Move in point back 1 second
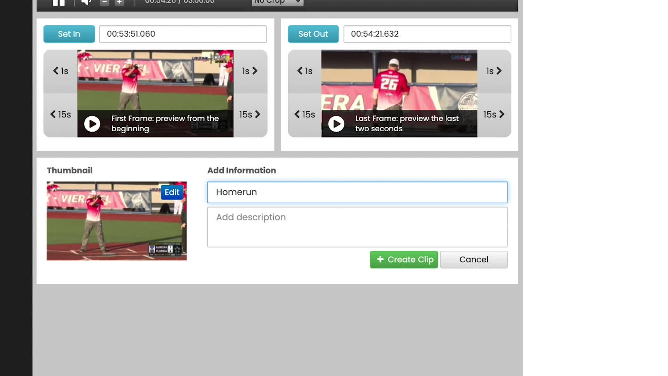668x376 pixels. point(61,71)
